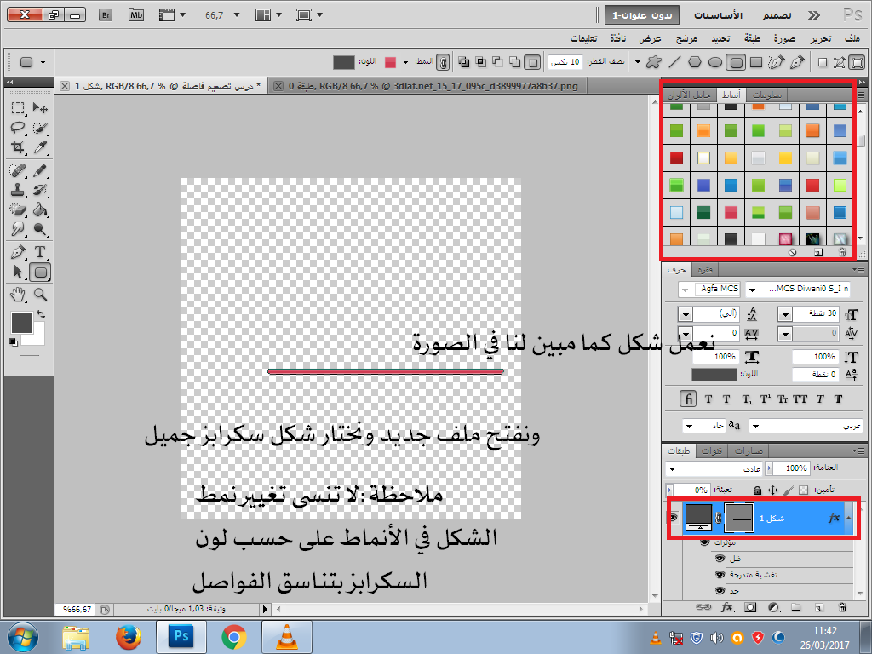872x654 pixels.
Task: Select the Paint Bucket tool
Action: click(39, 209)
